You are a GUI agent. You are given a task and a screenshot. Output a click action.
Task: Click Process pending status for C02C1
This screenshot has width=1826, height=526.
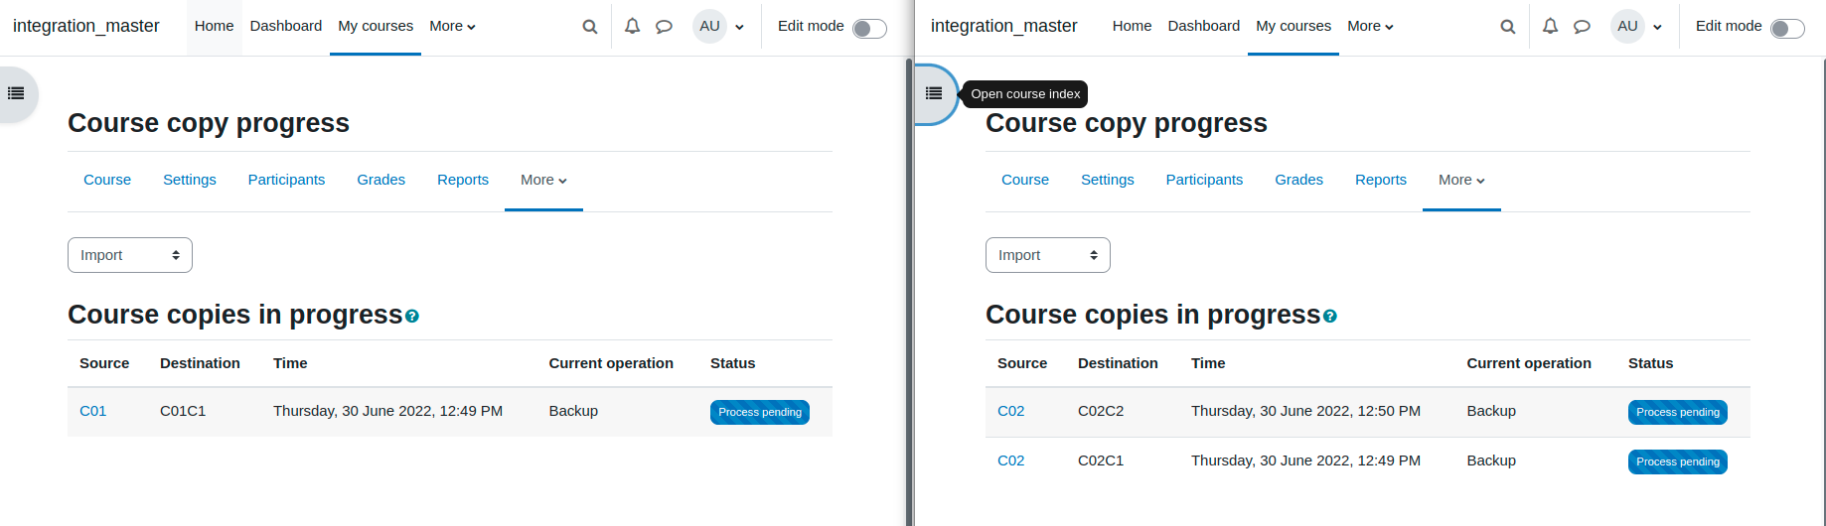pyautogui.click(x=1678, y=462)
